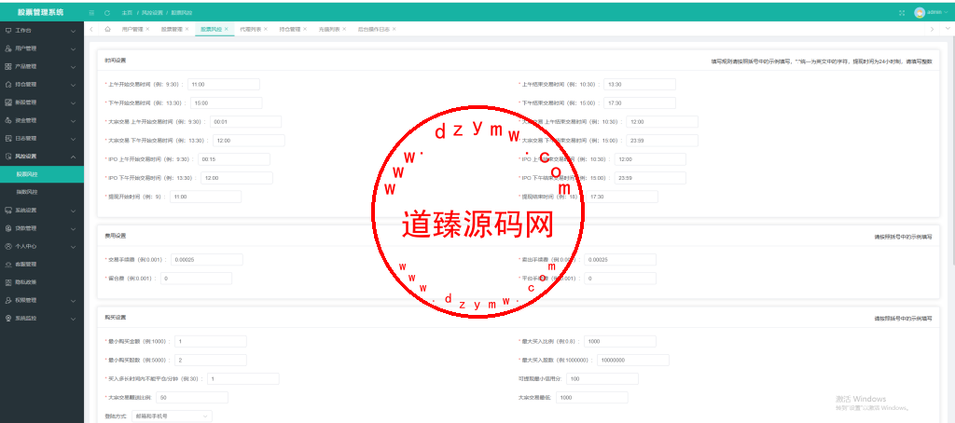Click the 风控设置 breadcrumb link

(x=152, y=13)
